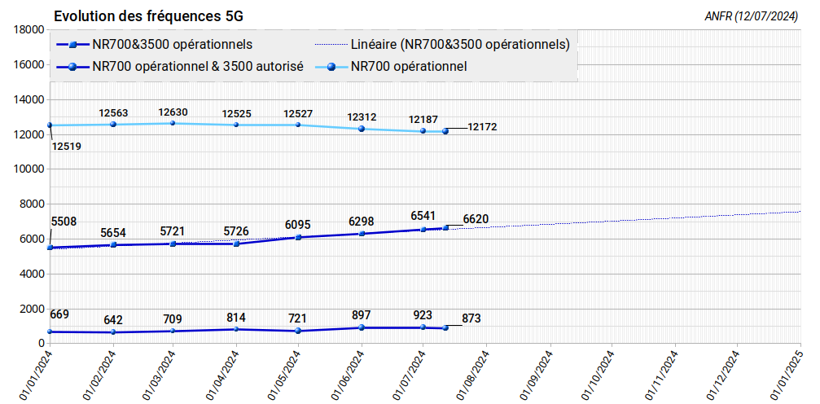Click 'Linéaire (NR700&3500 opérationnels)' legend text
This screenshot has width=820, height=404.
[x=459, y=44]
